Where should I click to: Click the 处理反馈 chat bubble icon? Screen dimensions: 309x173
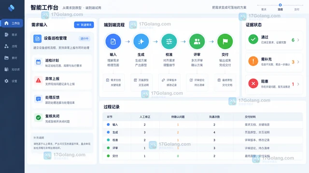click(x=39, y=99)
